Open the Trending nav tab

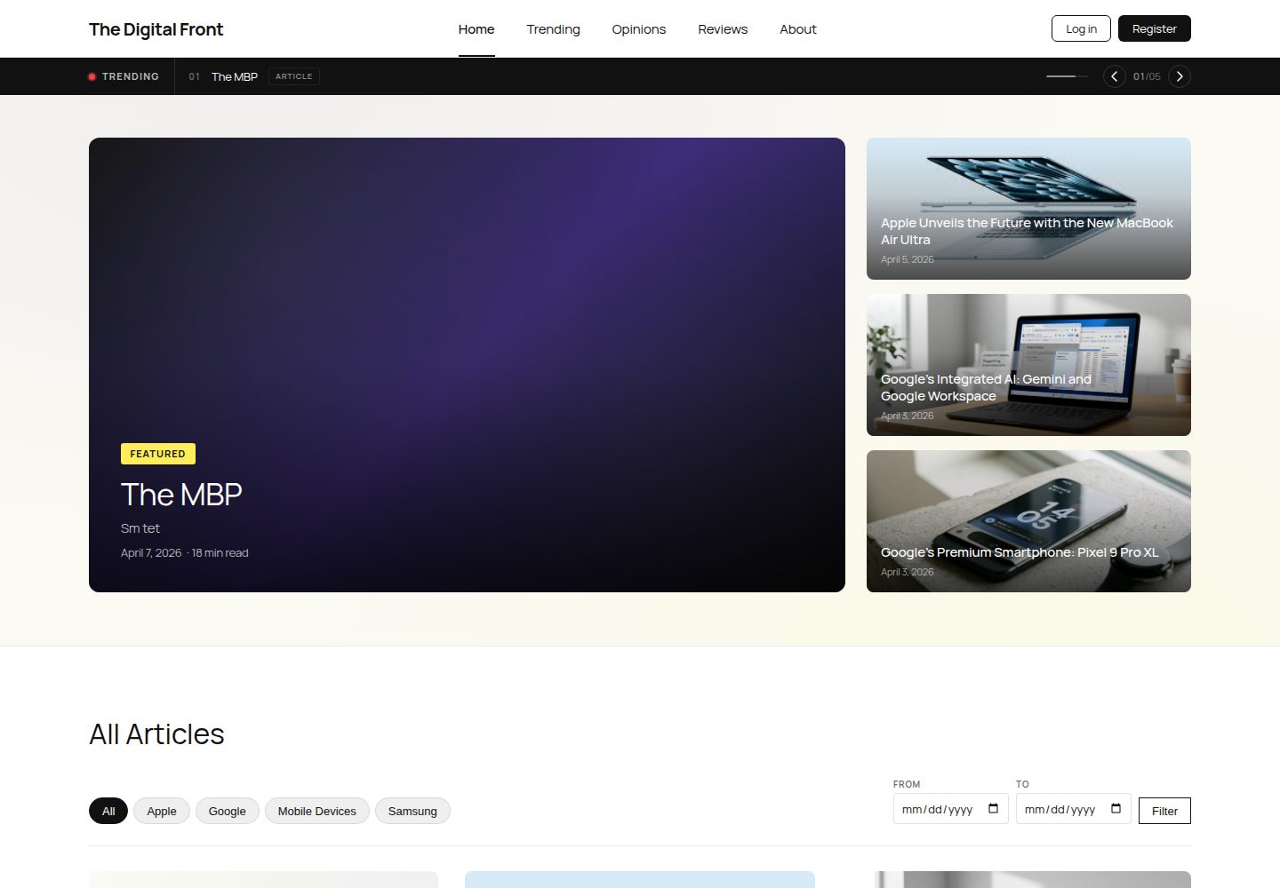553,29
